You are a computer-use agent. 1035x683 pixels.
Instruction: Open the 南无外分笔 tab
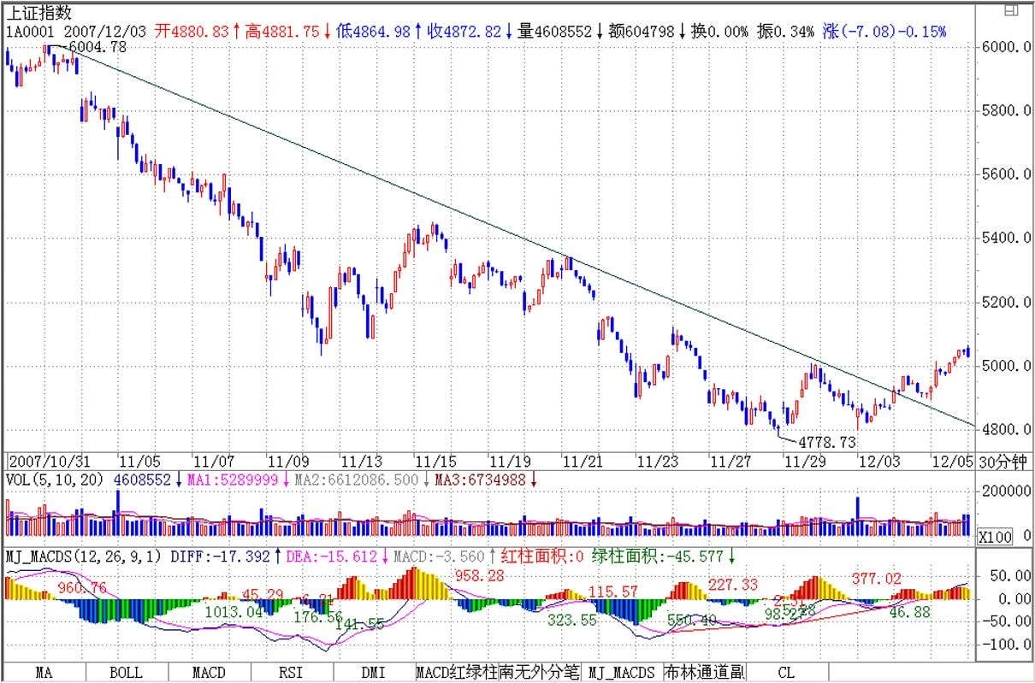coord(539,672)
